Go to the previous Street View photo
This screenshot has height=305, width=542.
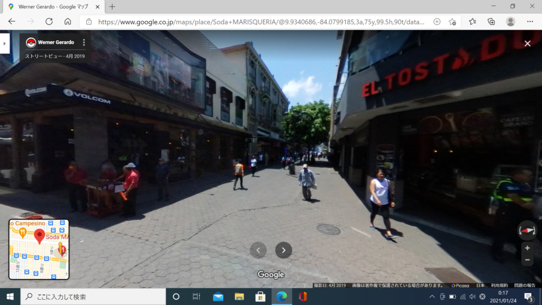258,250
